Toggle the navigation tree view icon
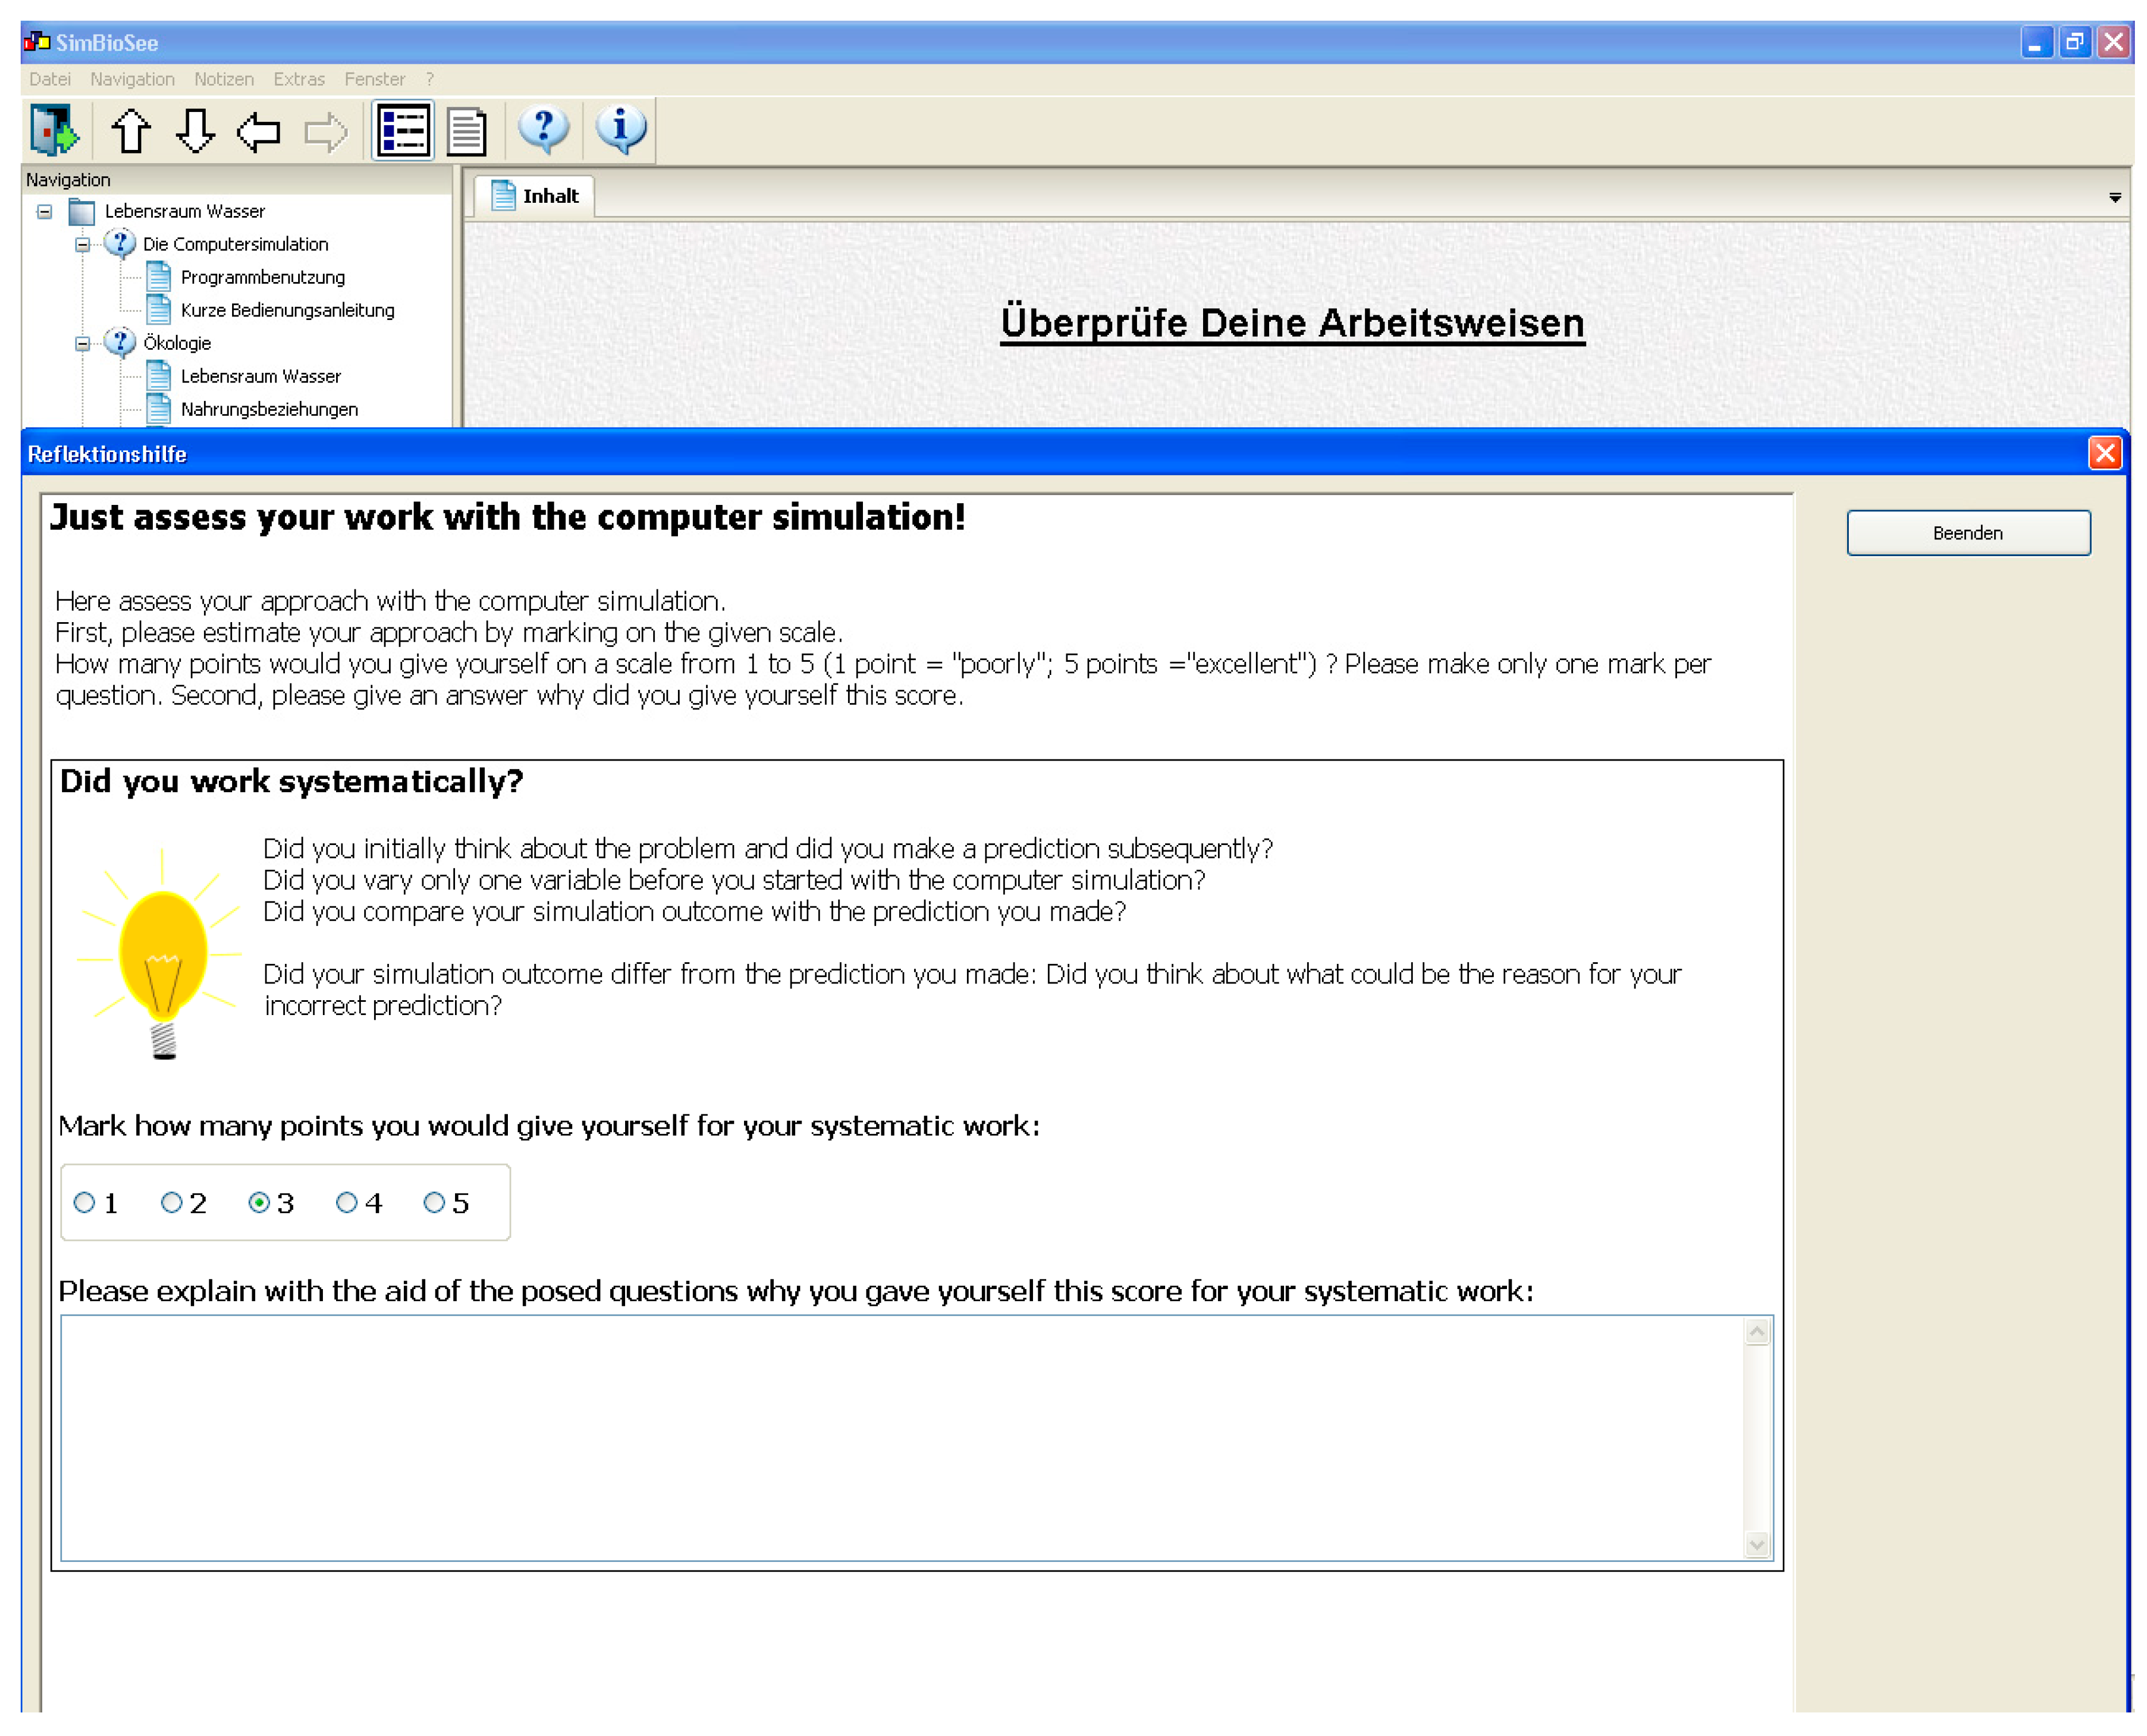 (403, 131)
